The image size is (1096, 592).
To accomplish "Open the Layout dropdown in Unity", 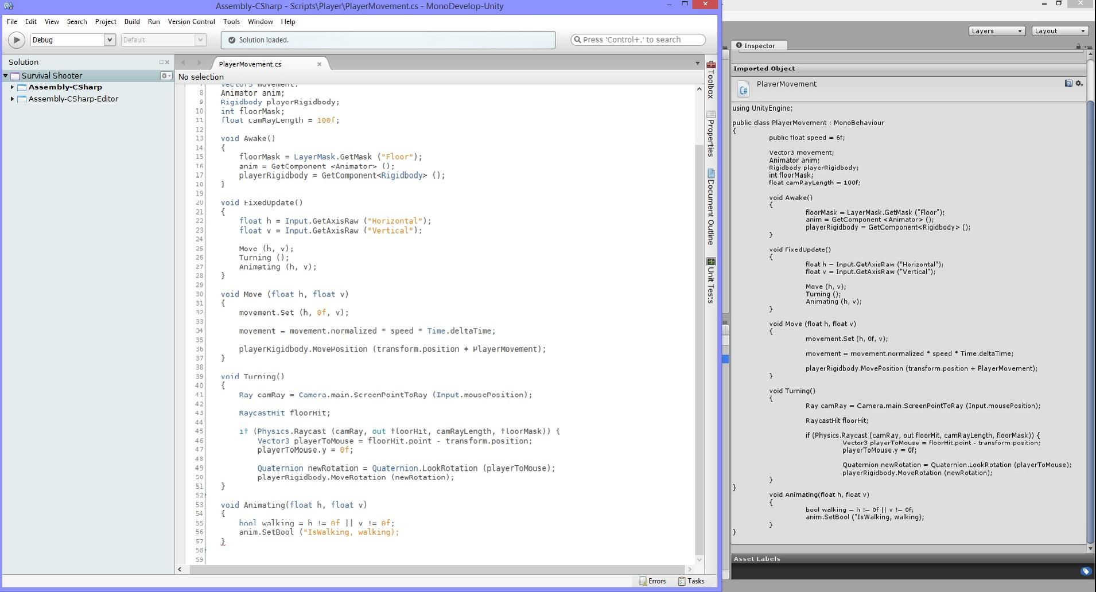I will pos(1059,31).
